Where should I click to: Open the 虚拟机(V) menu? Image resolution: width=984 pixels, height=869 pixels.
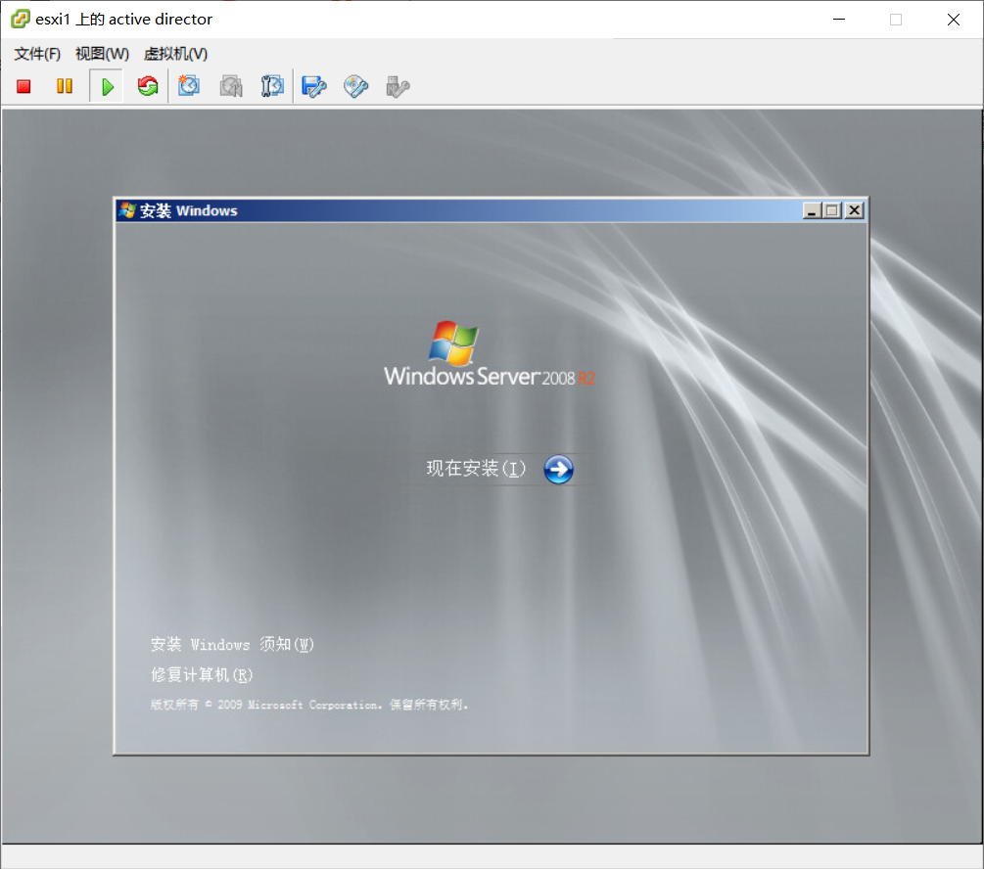(175, 54)
